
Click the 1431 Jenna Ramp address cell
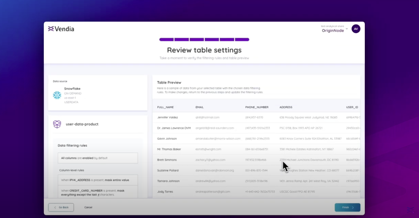pyautogui.click(x=309, y=181)
